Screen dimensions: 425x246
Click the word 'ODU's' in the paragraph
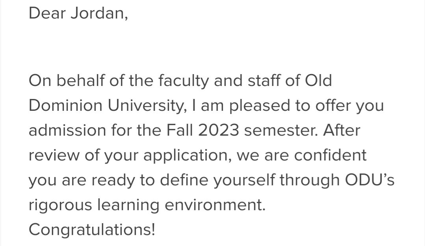click(369, 180)
